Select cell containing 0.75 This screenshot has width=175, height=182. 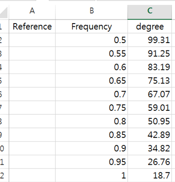click(92, 108)
